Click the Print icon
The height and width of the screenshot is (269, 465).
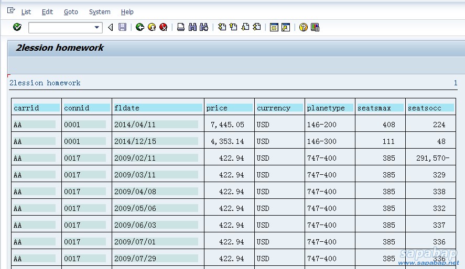pos(181,27)
